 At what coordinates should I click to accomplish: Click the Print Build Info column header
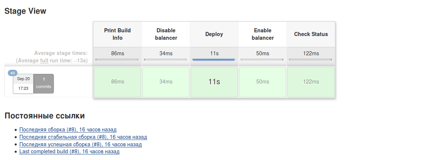(x=118, y=34)
